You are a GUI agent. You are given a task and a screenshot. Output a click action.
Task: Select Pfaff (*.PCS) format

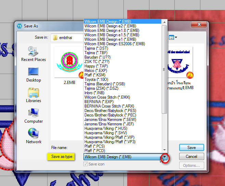(x=123, y=146)
